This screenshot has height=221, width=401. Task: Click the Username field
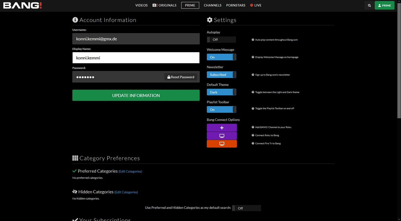[x=136, y=39]
